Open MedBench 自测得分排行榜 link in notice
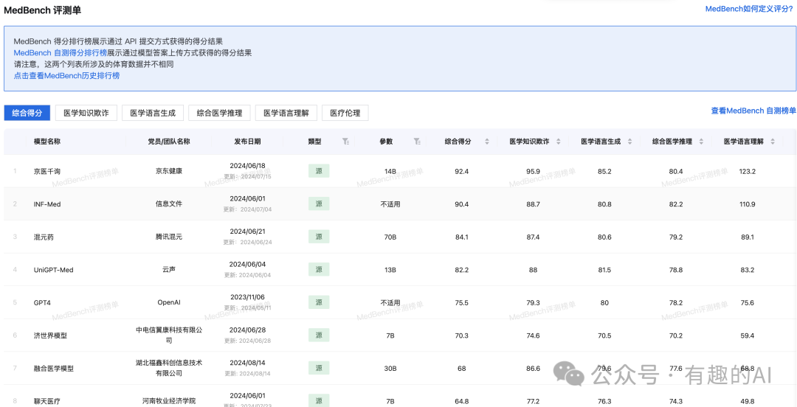Viewport: 797px width, 407px height. 61,52
